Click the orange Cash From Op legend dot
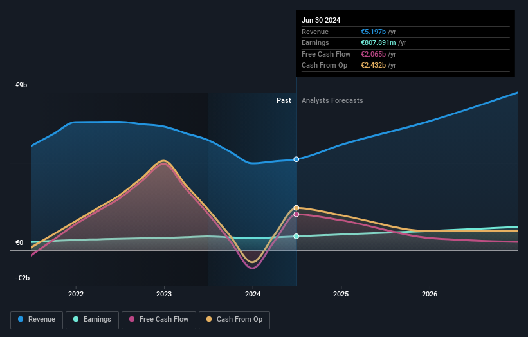 pos(209,319)
